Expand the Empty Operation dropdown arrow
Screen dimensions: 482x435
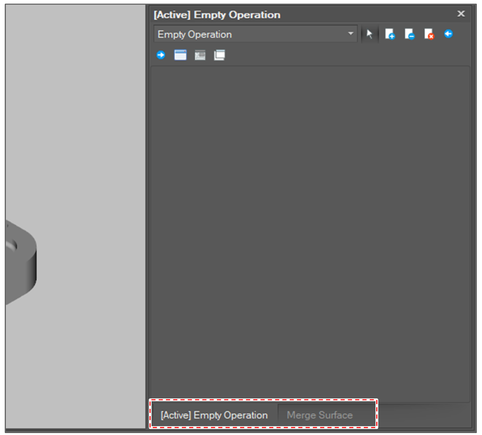[350, 34]
